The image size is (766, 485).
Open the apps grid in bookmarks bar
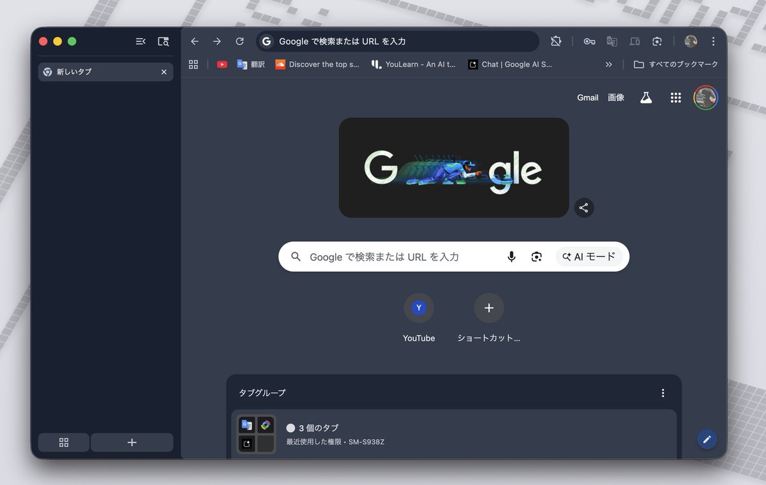point(193,64)
